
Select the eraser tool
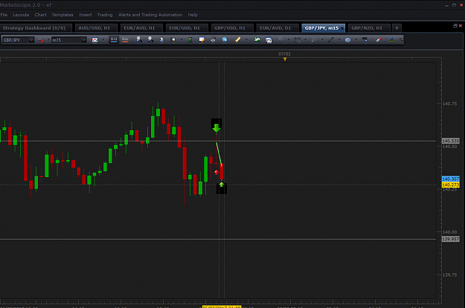click(x=379, y=39)
